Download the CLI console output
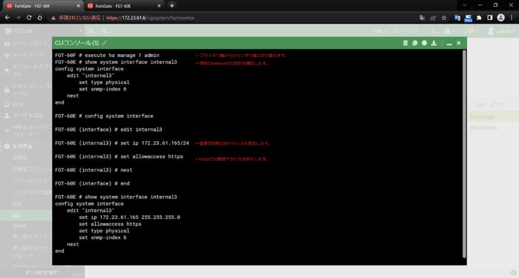The image size is (519, 278). point(434,43)
